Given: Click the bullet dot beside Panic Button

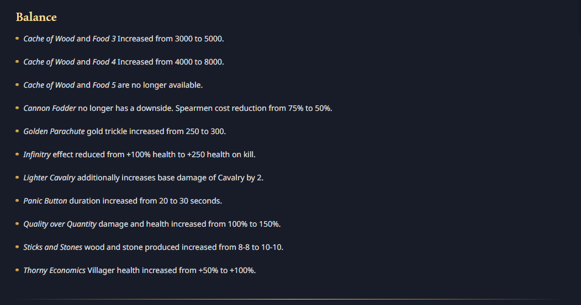Looking at the screenshot, I should point(17,201).
